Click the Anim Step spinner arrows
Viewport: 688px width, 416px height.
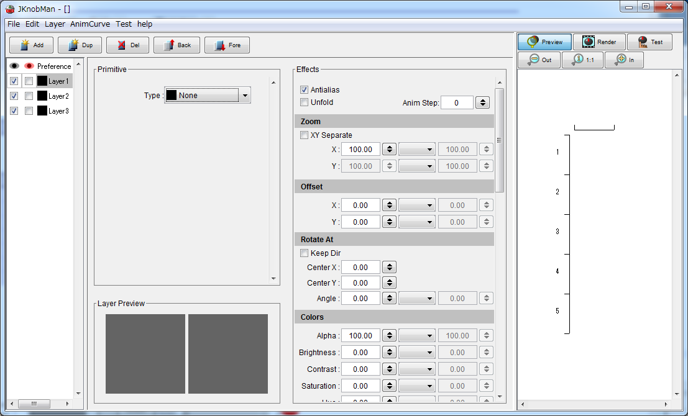pos(483,102)
